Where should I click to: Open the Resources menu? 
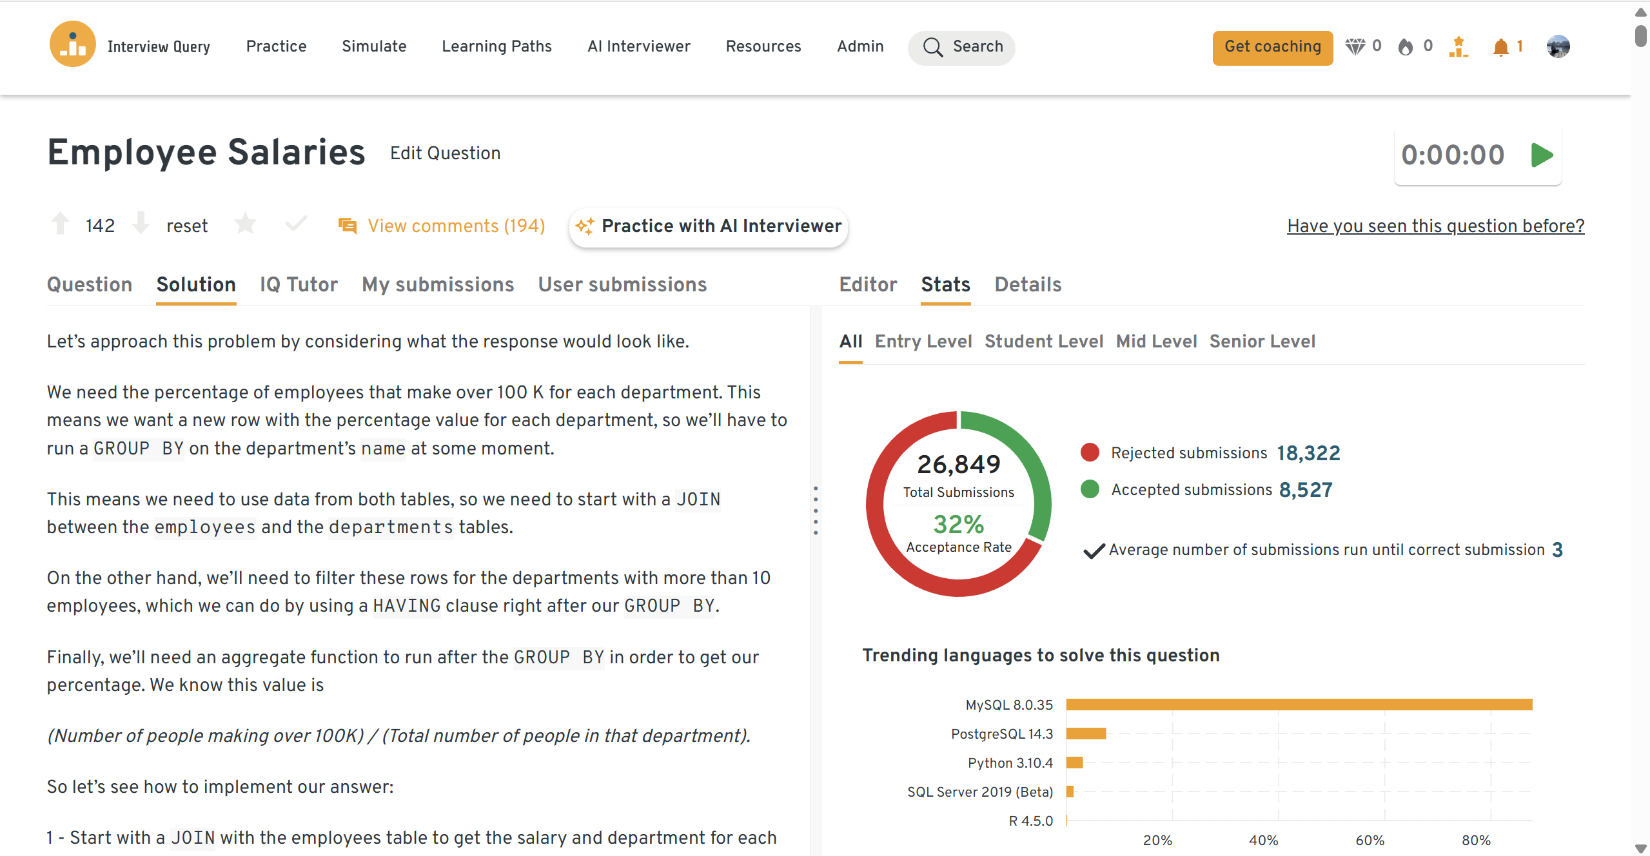click(763, 46)
